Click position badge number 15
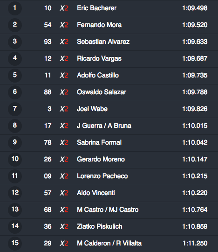 point(15,243)
